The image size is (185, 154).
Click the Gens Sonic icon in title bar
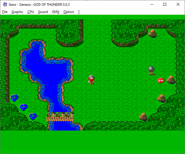(x=5, y=5)
